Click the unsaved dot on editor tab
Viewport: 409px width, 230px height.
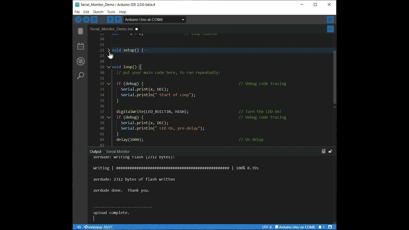coord(136,29)
